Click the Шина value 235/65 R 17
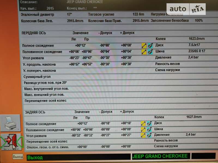The width and height of the screenshot is (218, 163). [x=197, y=51]
